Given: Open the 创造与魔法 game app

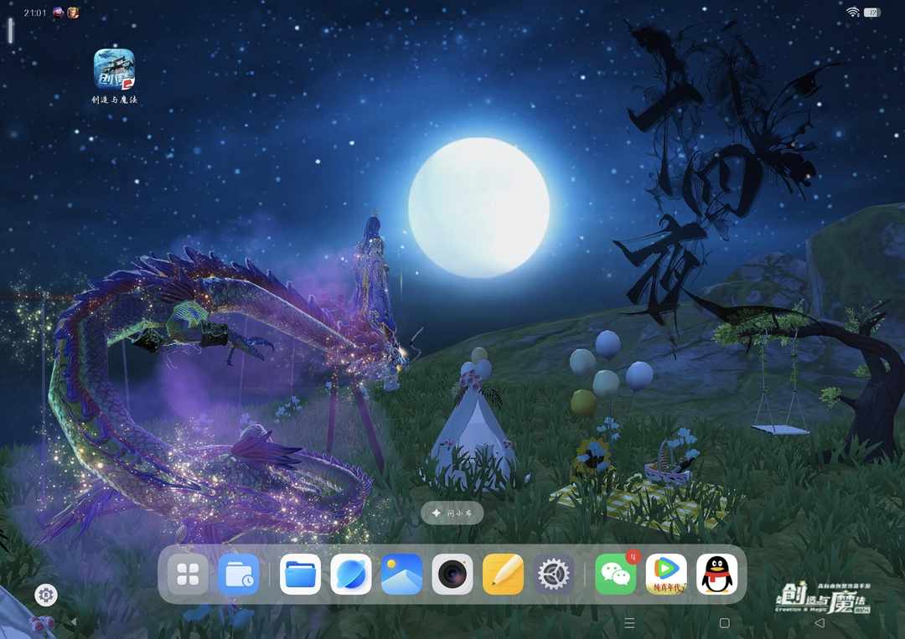Looking at the screenshot, I should (114, 70).
